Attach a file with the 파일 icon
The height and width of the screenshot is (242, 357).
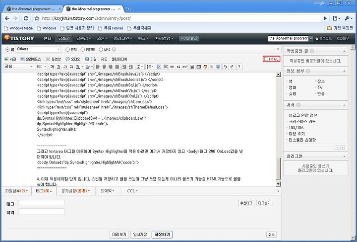tap(91, 59)
